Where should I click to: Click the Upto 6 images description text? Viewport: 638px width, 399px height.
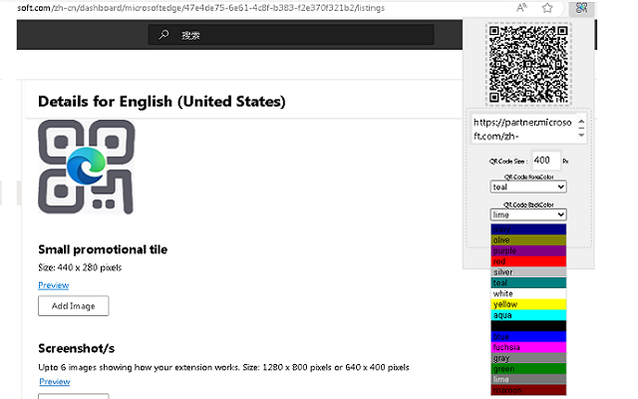pos(223,367)
